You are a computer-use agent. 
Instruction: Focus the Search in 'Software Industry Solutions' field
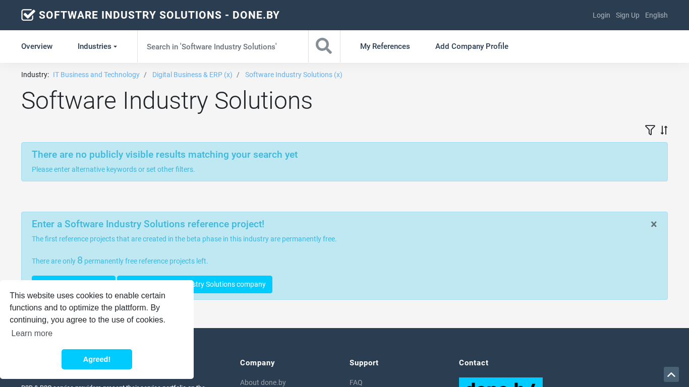coord(222,46)
